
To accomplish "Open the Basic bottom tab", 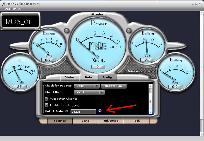I will pos(85,121).
